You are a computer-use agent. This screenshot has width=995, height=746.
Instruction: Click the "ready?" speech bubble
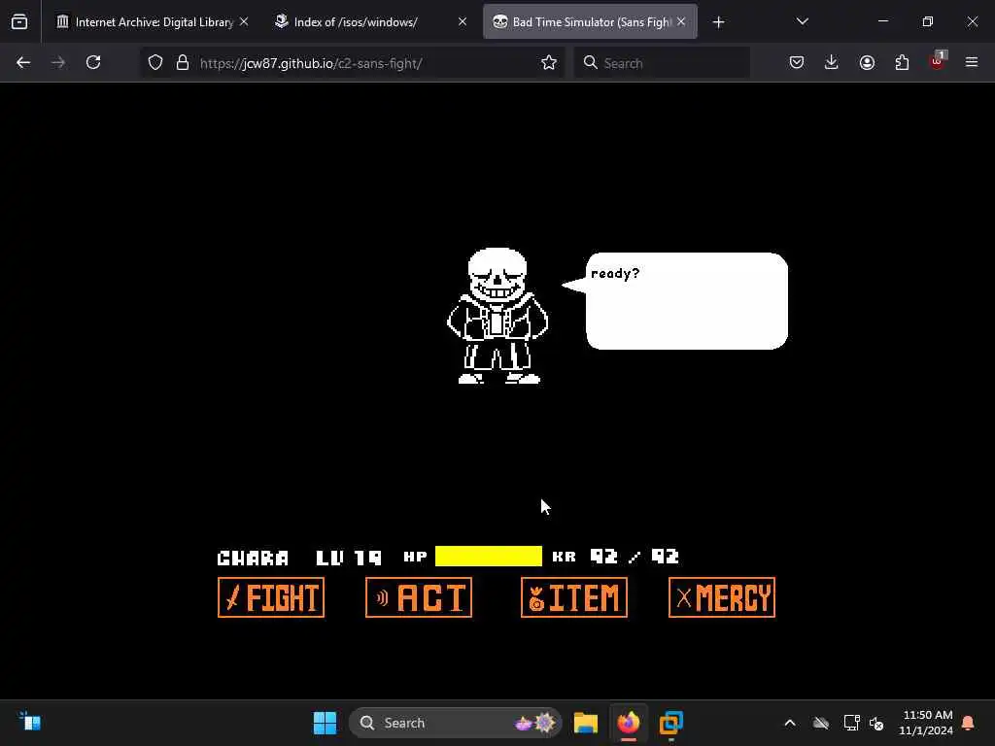coord(676,301)
